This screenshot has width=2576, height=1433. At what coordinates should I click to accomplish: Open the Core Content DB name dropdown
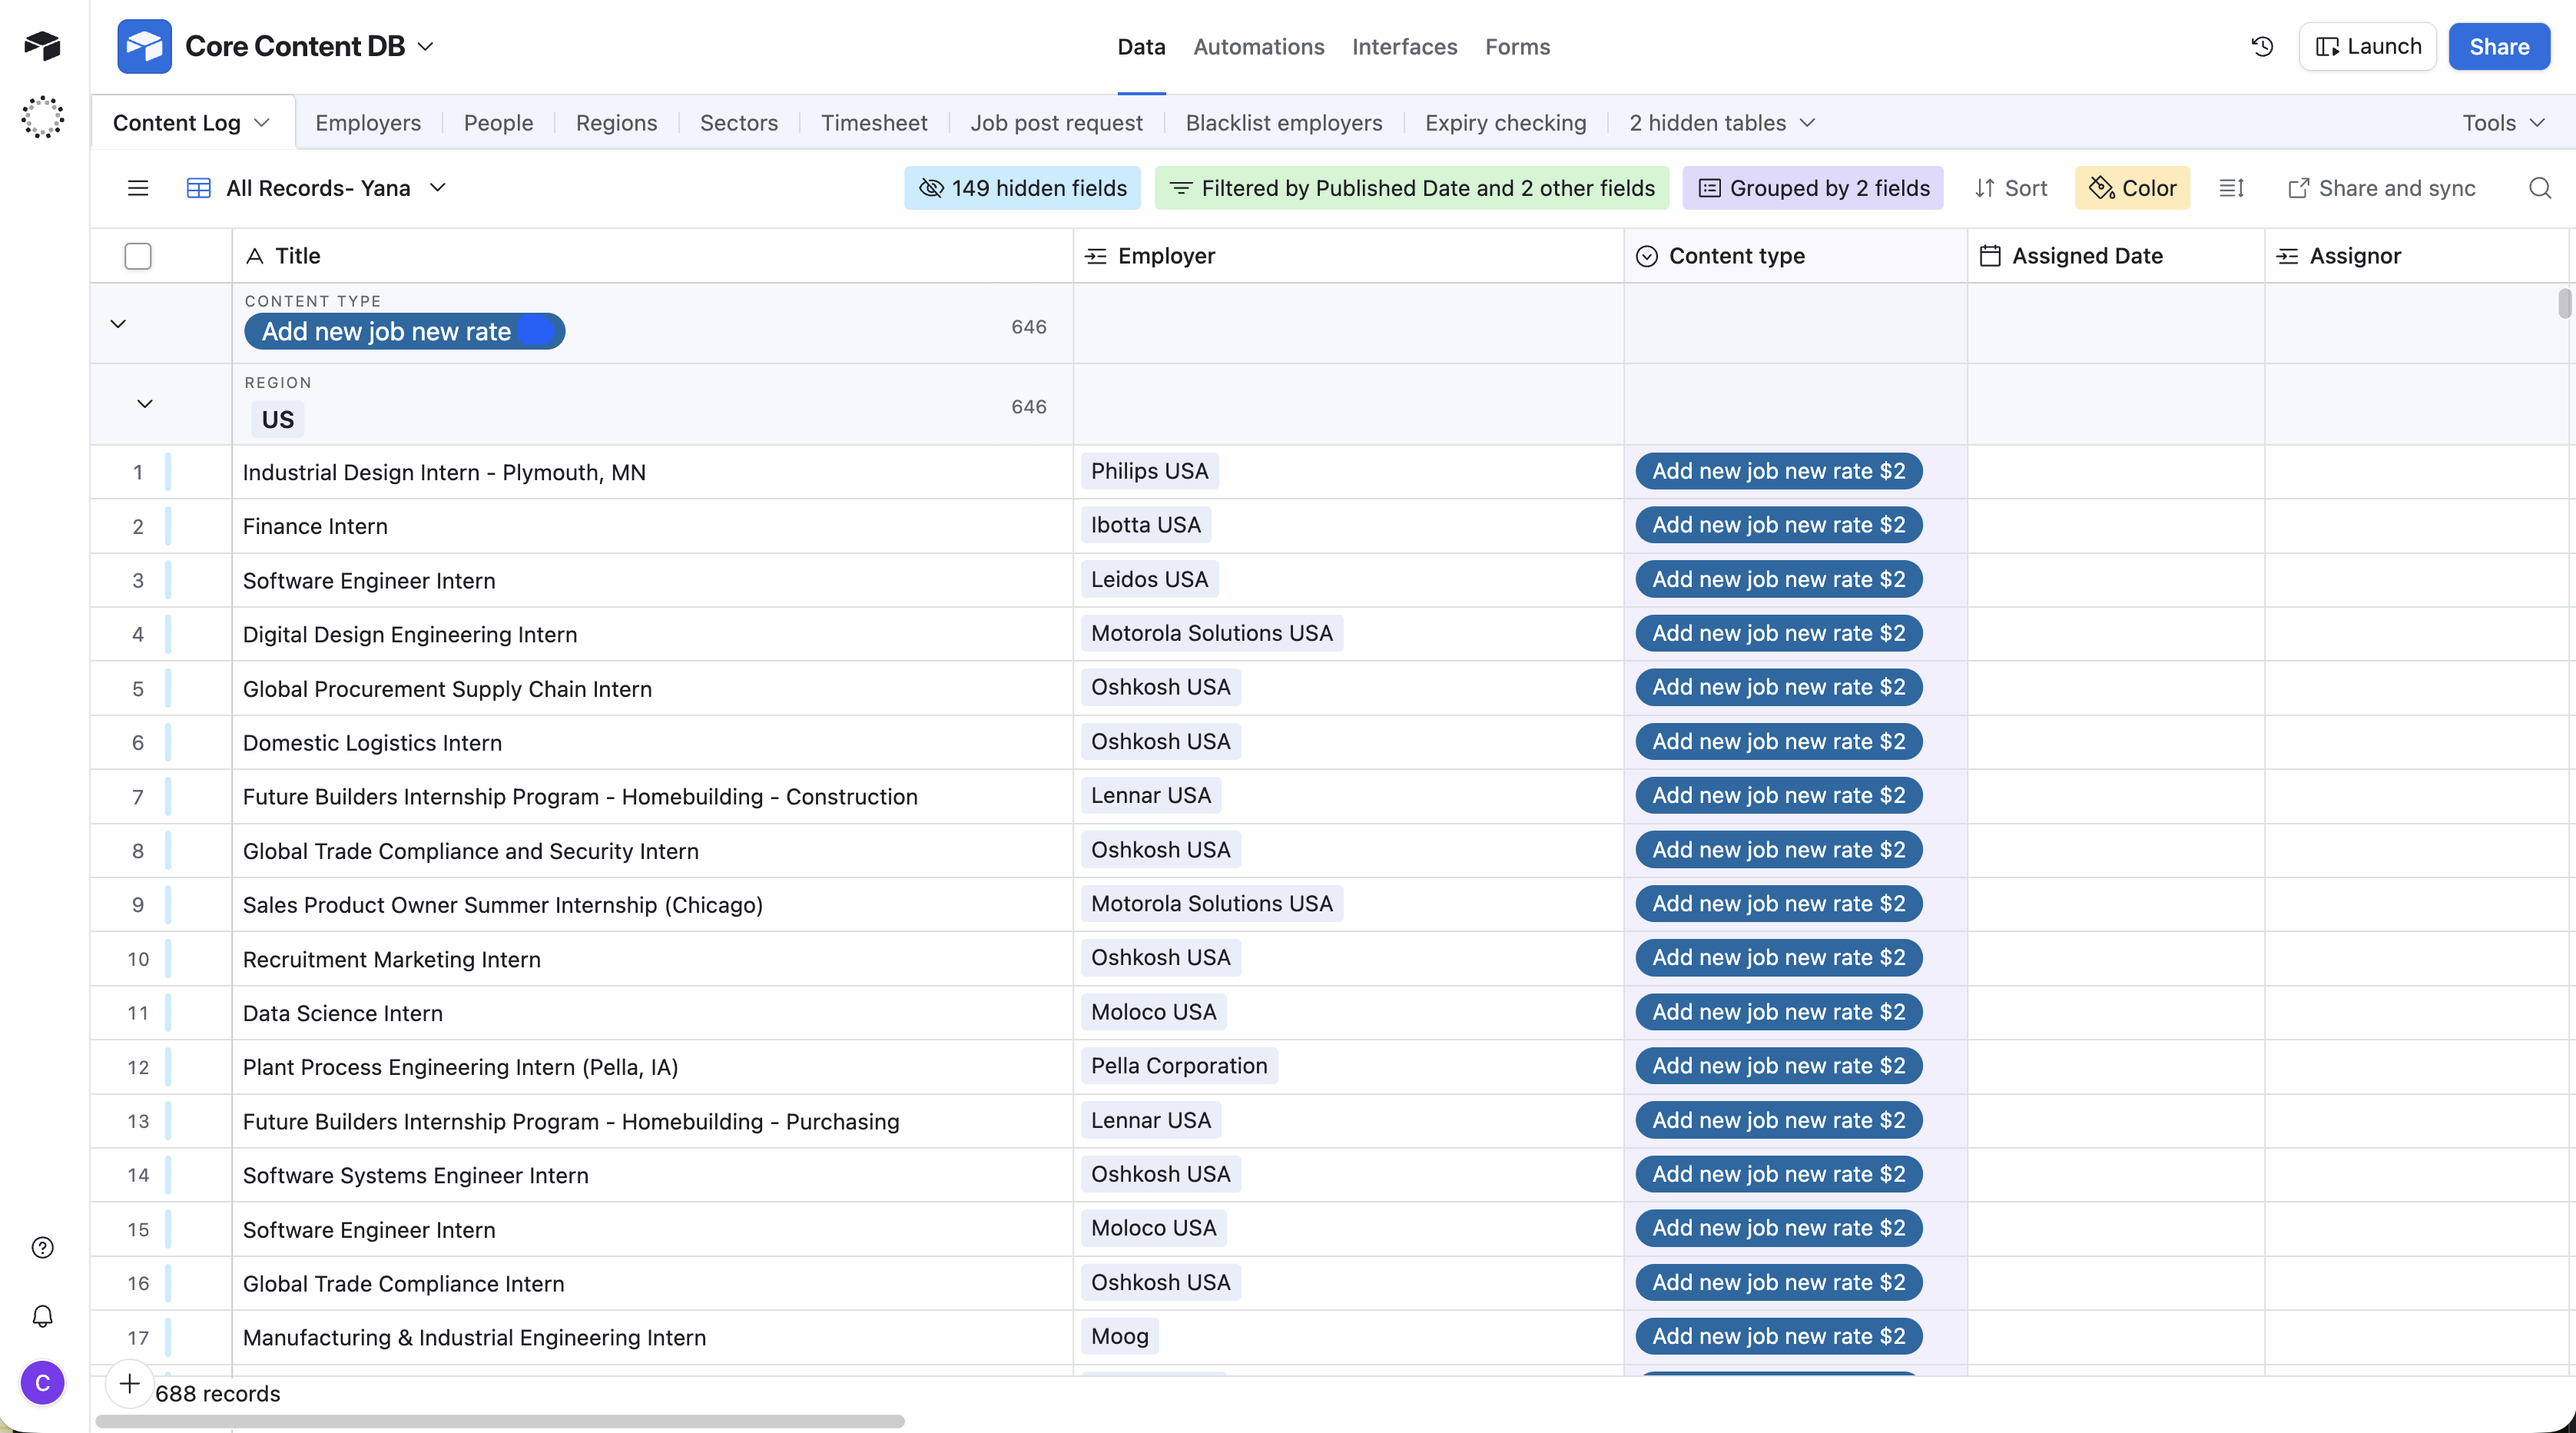tap(426, 46)
